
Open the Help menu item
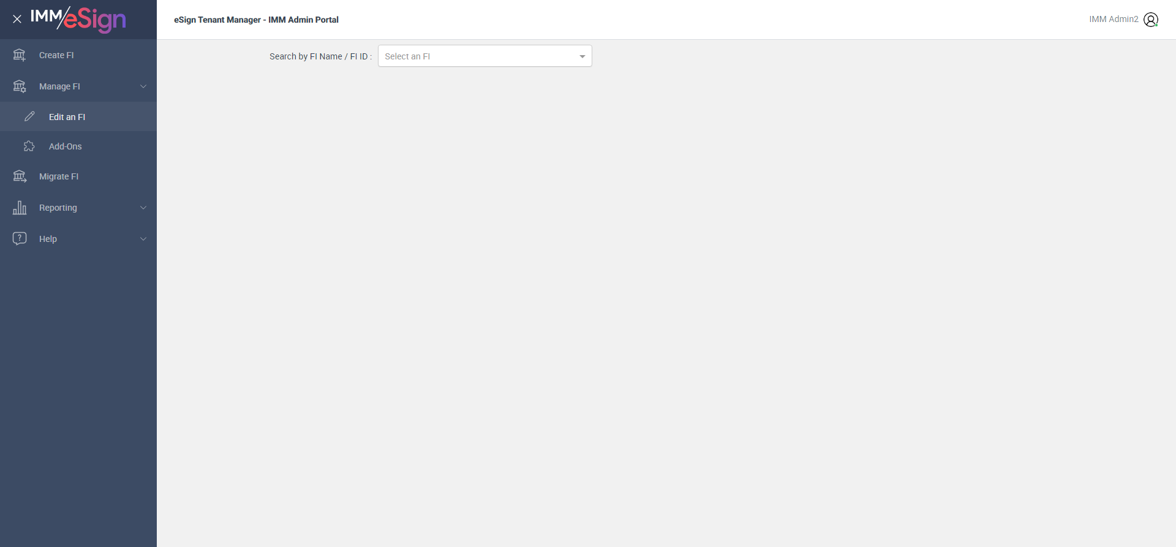point(78,239)
